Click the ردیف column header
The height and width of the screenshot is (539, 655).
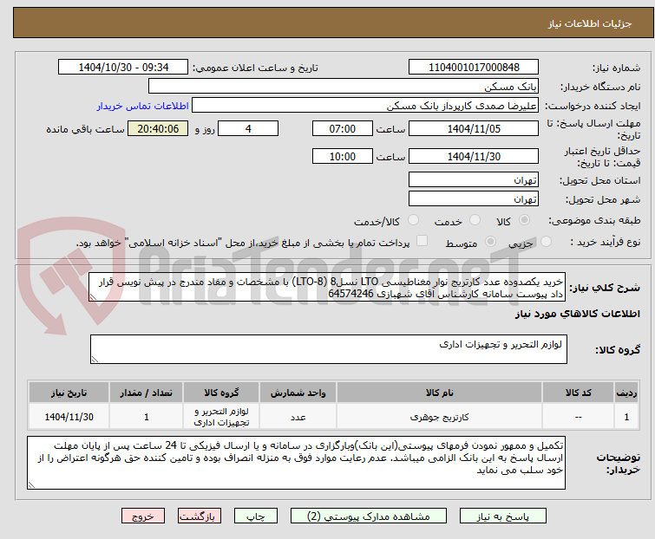tap(626, 393)
